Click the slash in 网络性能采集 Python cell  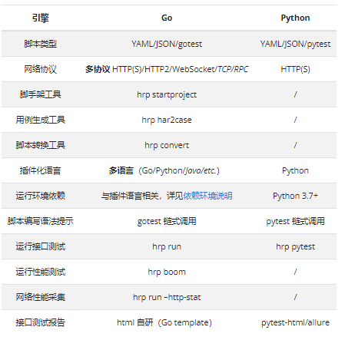click(x=295, y=297)
